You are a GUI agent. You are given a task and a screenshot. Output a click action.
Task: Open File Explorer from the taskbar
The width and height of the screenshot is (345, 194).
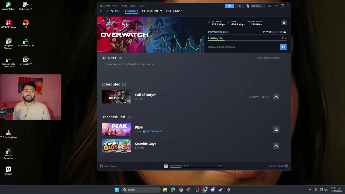[165, 190]
